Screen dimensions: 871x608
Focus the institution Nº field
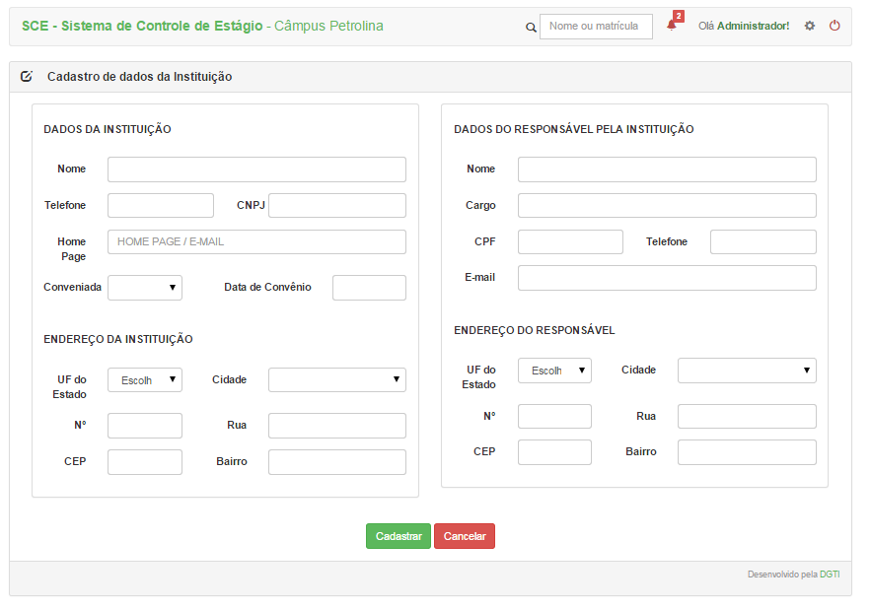(x=145, y=426)
